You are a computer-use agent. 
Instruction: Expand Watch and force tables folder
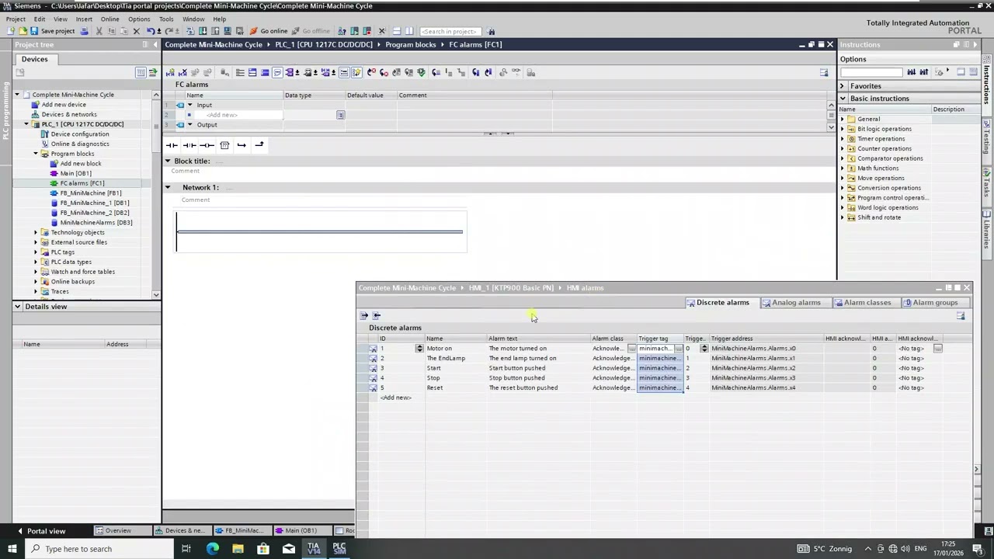click(x=35, y=272)
